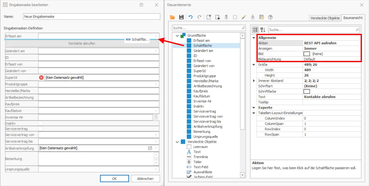Confirm with the OK button

(114, 178)
